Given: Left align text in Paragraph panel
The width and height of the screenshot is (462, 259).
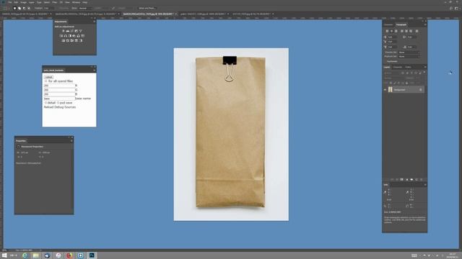Looking at the screenshot, I should pyautogui.click(x=387, y=31).
